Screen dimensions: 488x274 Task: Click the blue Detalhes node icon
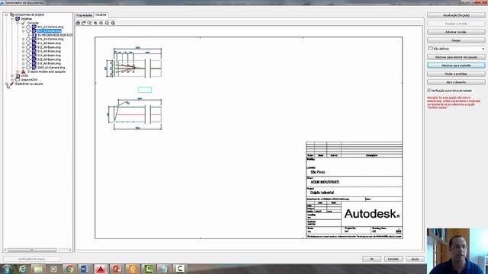pyautogui.click(x=18, y=18)
